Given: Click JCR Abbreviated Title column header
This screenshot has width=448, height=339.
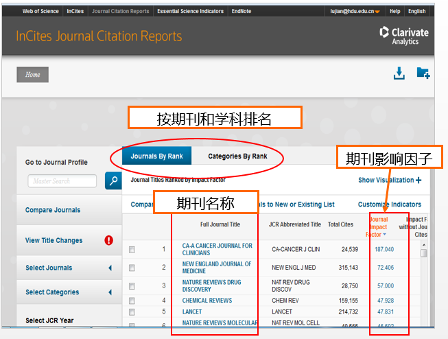Looking at the screenshot, I should click(294, 224).
